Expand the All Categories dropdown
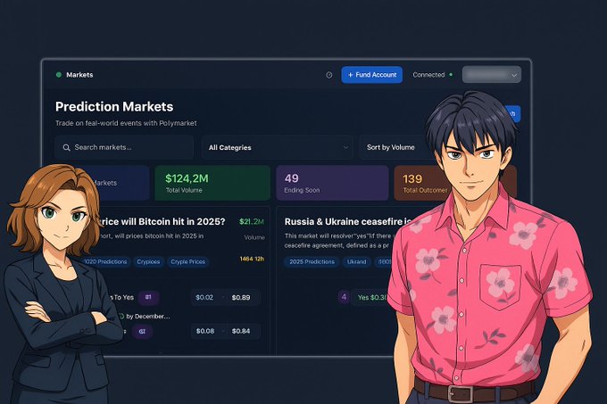The image size is (607, 404). point(278,147)
